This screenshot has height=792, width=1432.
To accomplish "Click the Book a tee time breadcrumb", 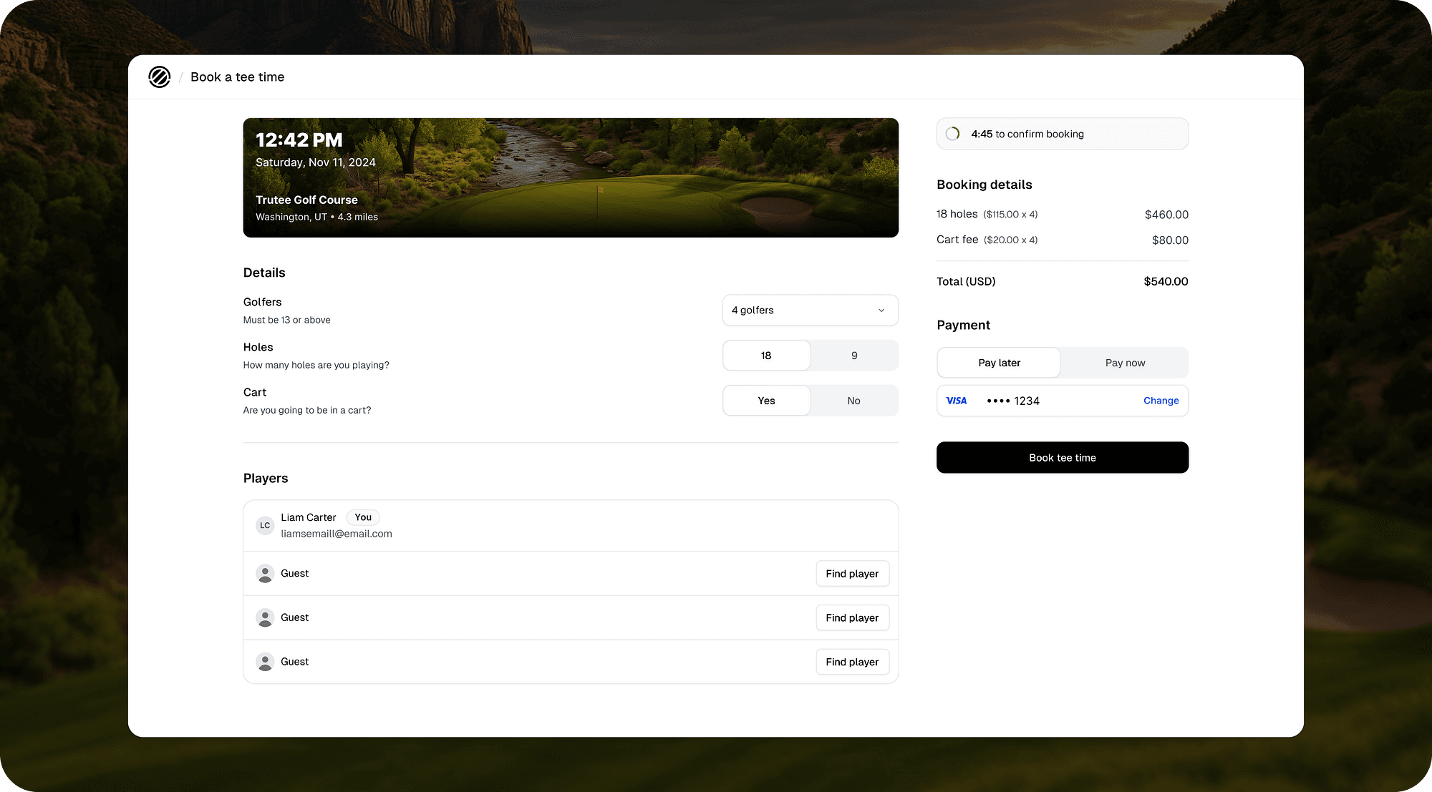I will [237, 77].
